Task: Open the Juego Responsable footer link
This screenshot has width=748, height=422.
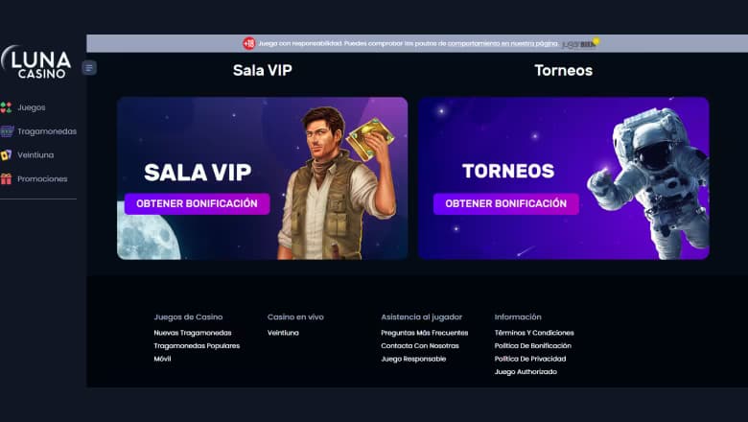Action: click(x=413, y=359)
